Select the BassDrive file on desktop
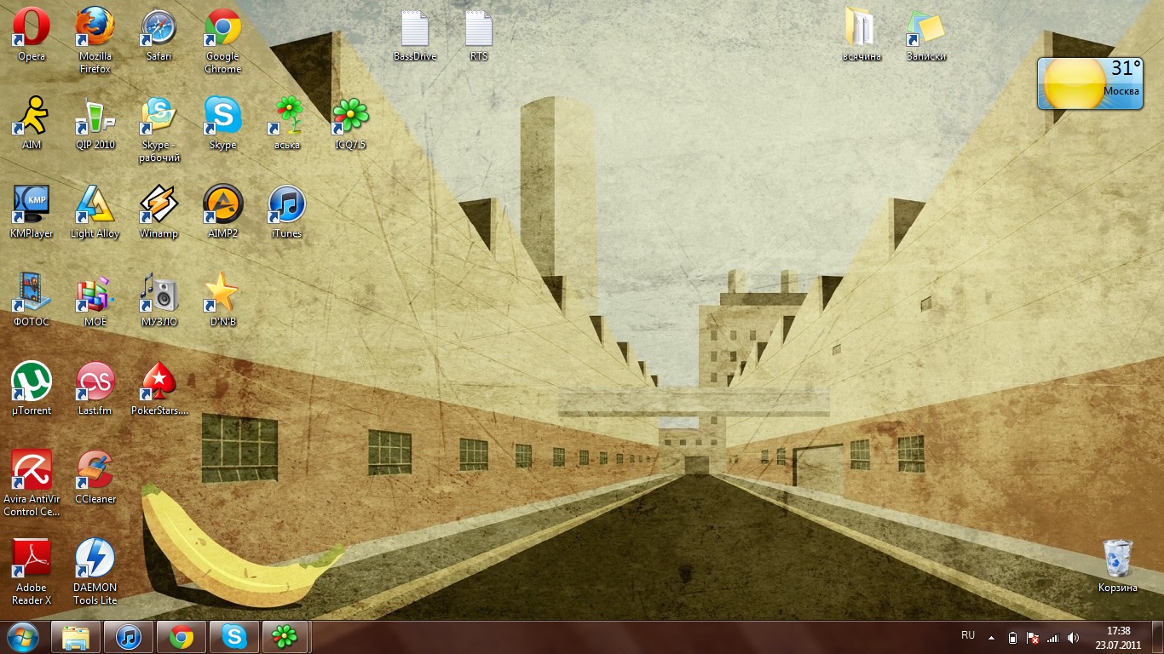 [x=414, y=34]
